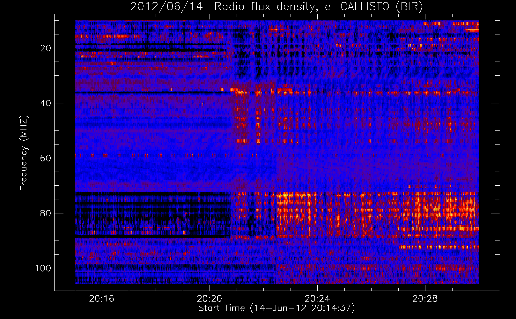Viewport: 516px width, 319px height.
Task: Click the 20:28 time axis label
Action: tap(425, 299)
